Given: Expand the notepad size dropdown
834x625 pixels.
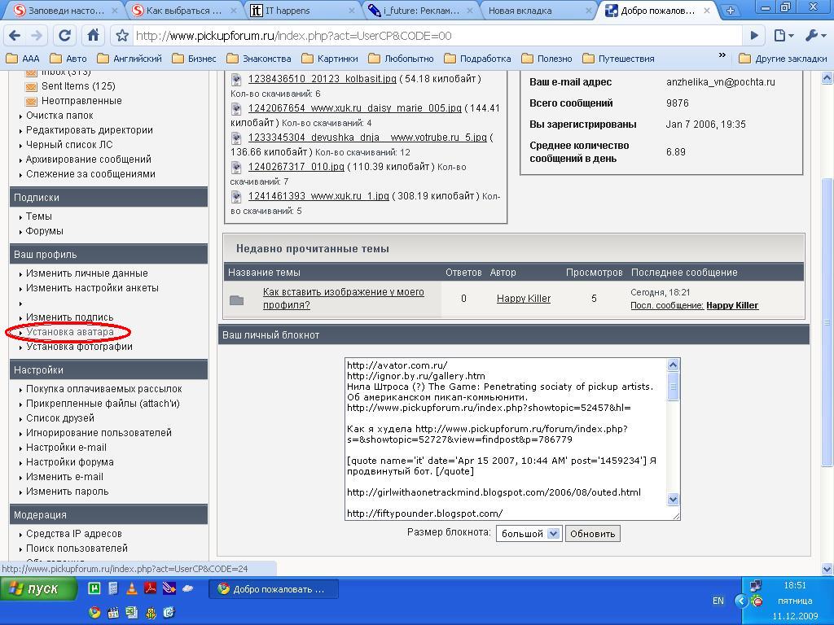Looking at the screenshot, I should tap(553, 534).
